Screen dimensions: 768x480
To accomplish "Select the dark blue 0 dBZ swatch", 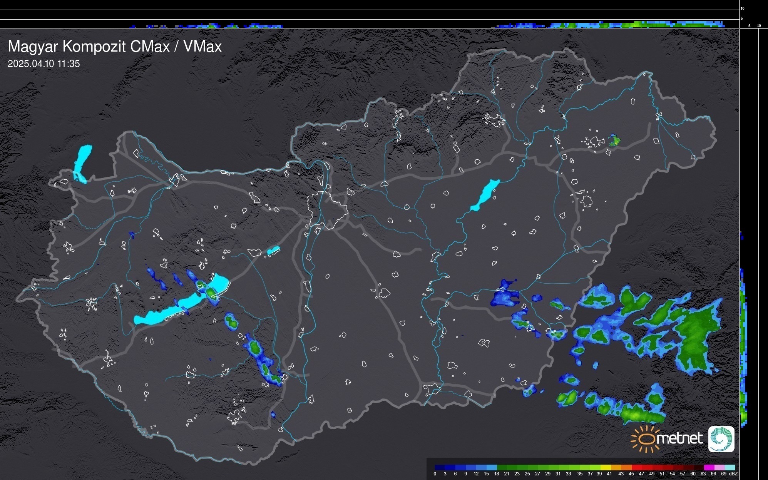I will (440, 467).
